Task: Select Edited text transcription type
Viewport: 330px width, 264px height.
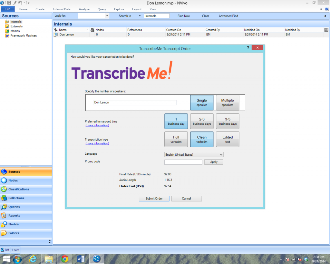Action: click(x=228, y=139)
